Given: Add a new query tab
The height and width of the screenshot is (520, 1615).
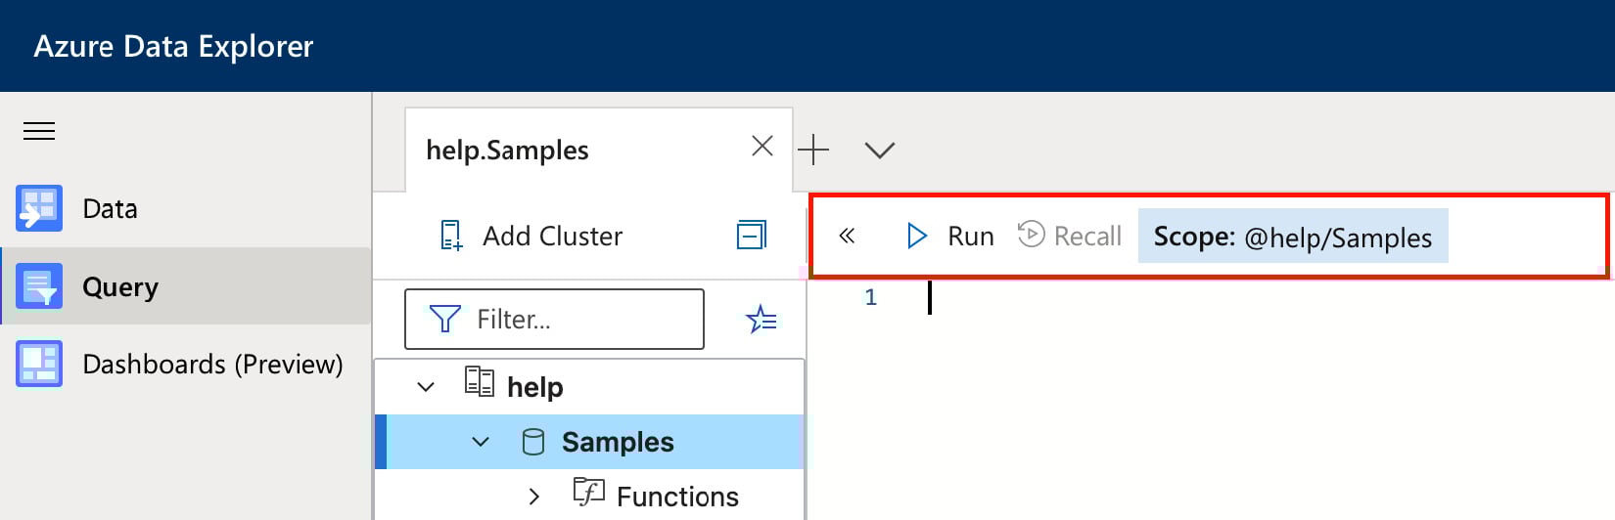Looking at the screenshot, I should [x=813, y=150].
